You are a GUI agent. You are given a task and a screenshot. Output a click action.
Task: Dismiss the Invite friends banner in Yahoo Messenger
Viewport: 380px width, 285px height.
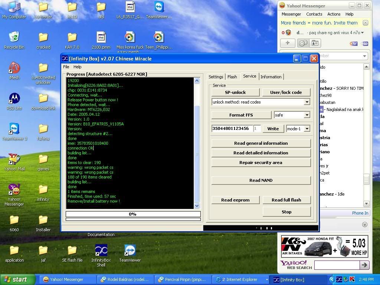(x=365, y=23)
